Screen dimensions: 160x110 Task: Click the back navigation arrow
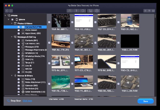point(7,11)
